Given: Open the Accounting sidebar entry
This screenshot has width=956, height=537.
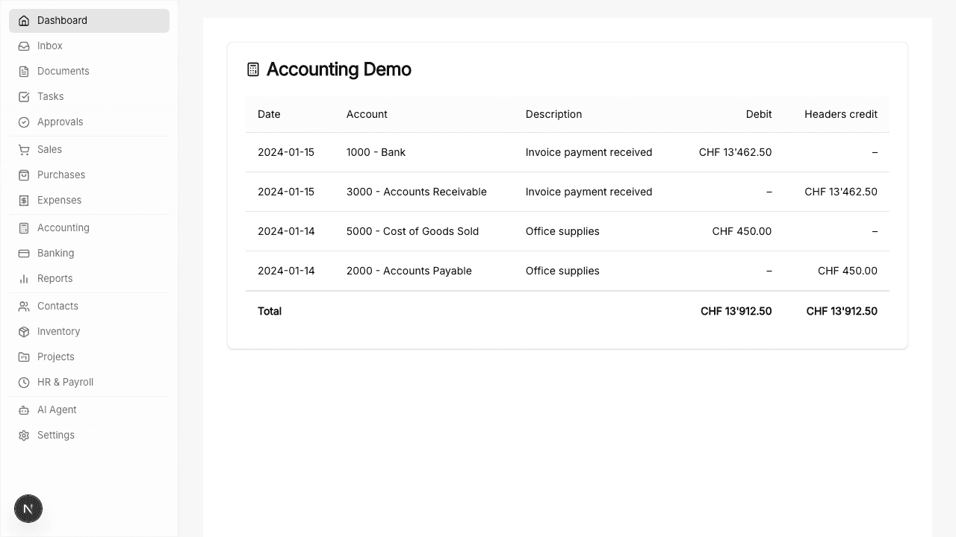Looking at the screenshot, I should [x=63, y=228].
